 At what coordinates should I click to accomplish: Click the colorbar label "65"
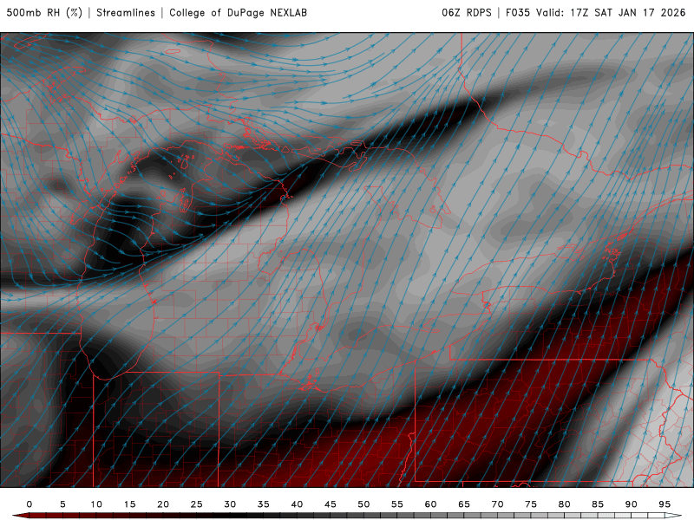pyautogui.click(x=464, y=504)
